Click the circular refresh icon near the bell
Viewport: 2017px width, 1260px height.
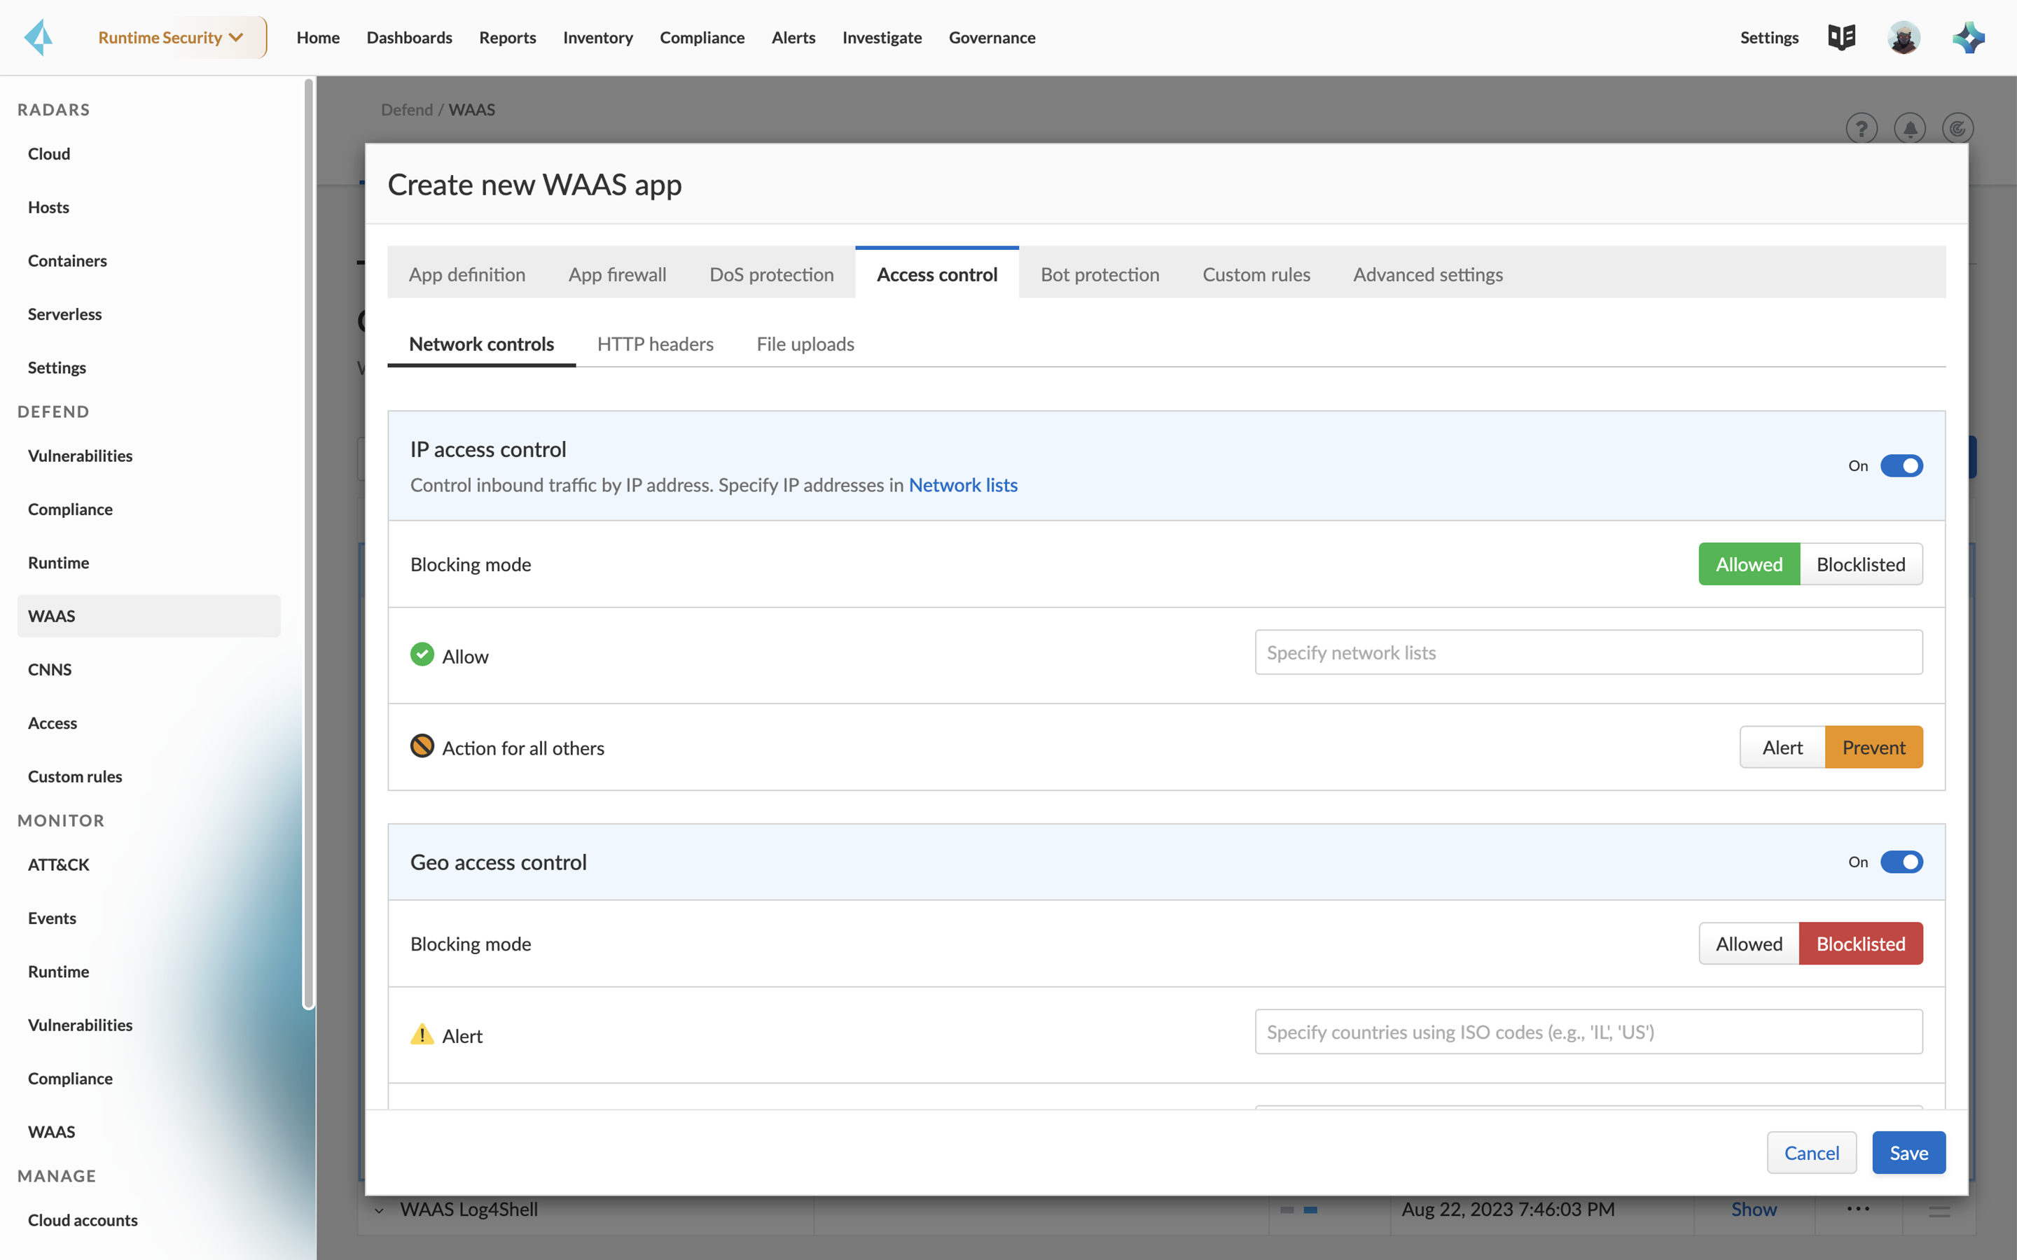[x=1957, y=128]
